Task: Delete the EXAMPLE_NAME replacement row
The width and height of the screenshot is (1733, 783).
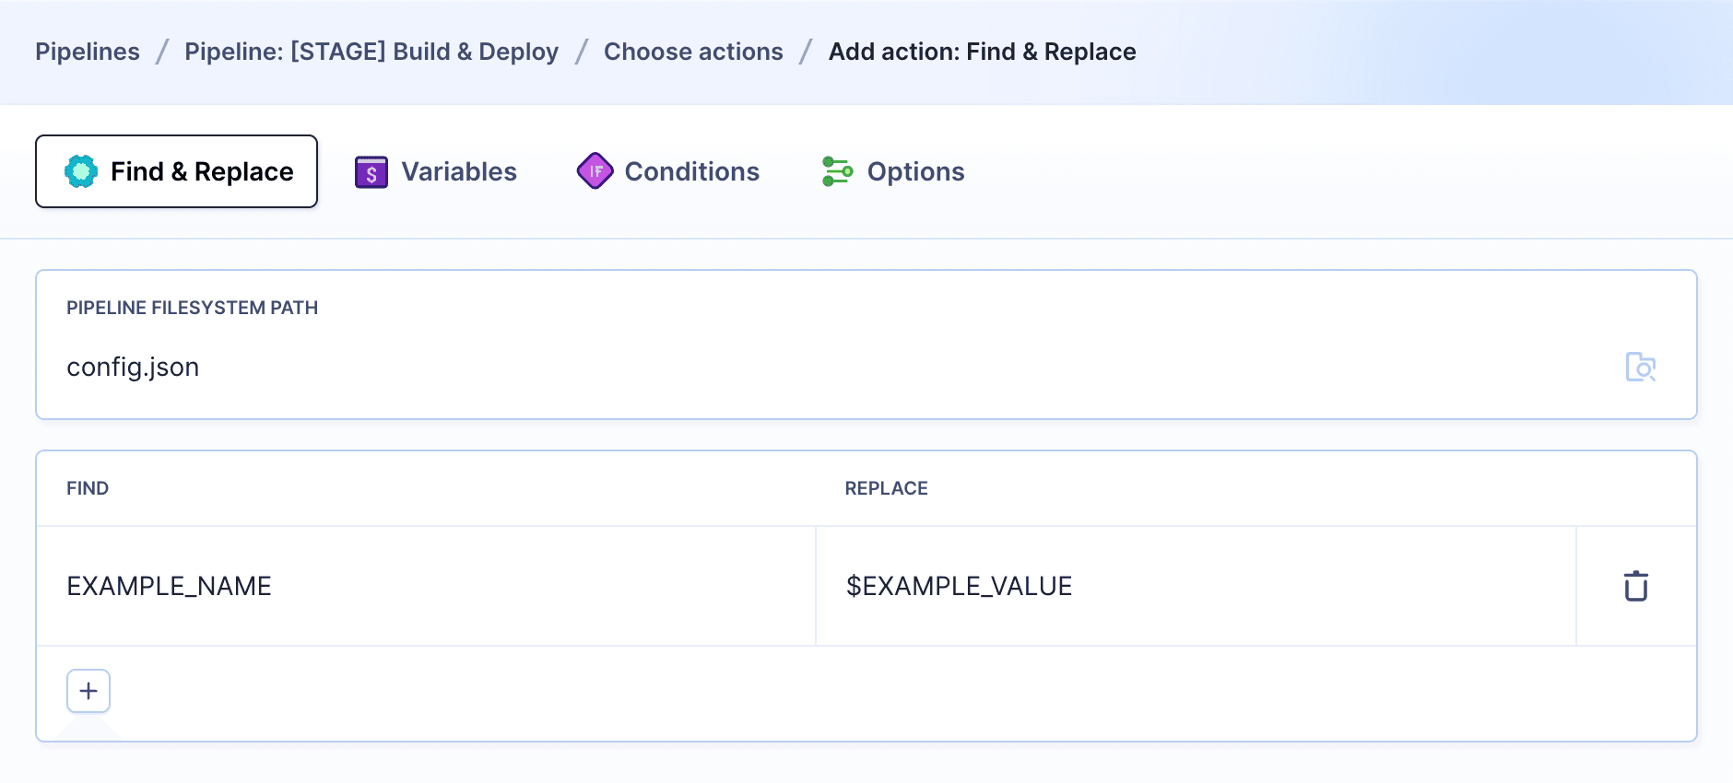Action: [x=1634, y=586]
